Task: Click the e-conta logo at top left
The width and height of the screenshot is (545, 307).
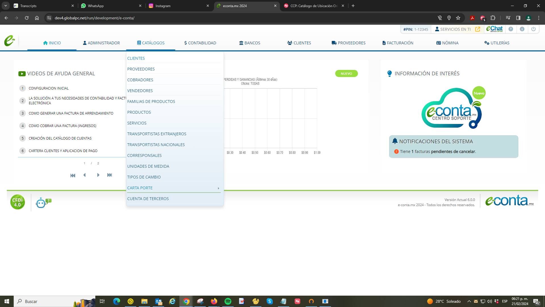Action: (x=9, y=41)
